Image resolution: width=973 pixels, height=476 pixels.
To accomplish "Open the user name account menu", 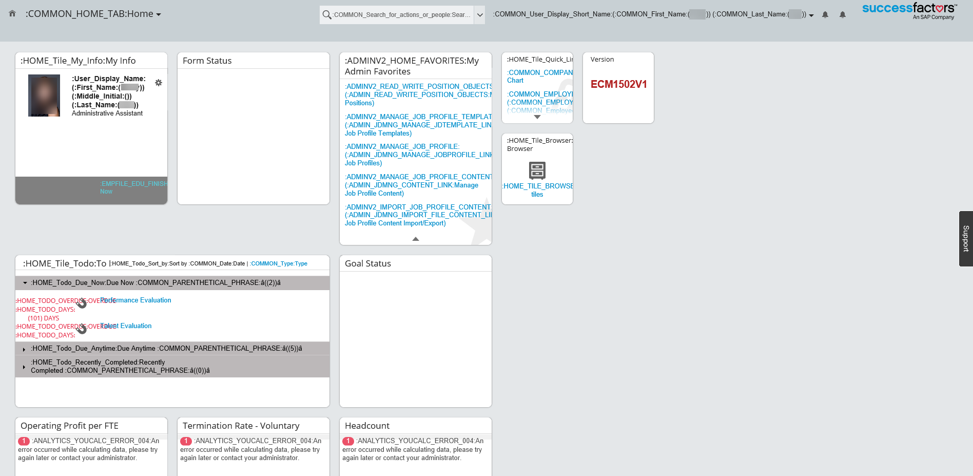I will [x=653, y=14].
